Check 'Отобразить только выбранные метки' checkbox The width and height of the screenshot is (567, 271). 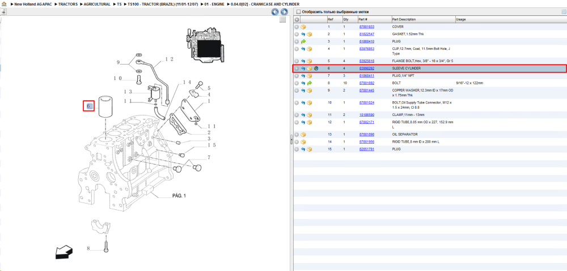(x=299, y=12)
